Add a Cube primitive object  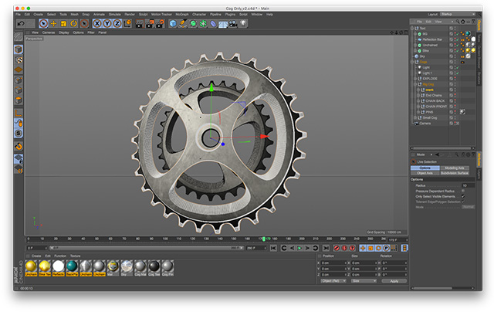pyautogui.click(x=172, y=23)
